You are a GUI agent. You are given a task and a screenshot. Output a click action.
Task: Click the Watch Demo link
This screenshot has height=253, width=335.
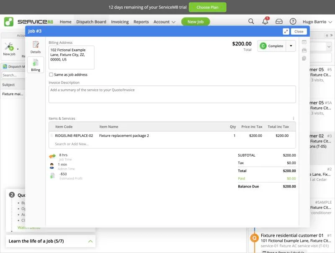pos(29,228)
